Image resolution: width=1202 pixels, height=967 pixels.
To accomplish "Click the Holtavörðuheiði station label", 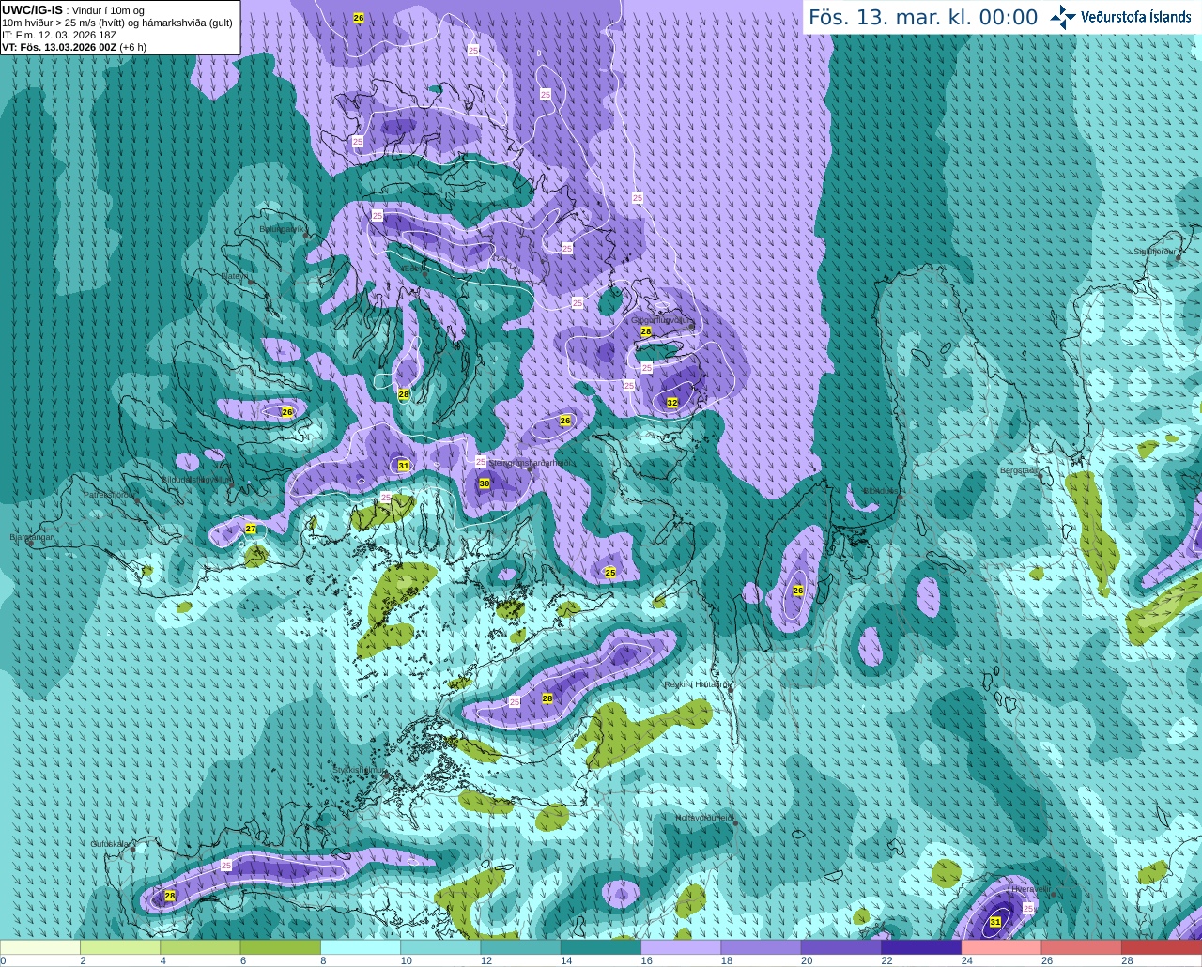I will tap(705, 818).
